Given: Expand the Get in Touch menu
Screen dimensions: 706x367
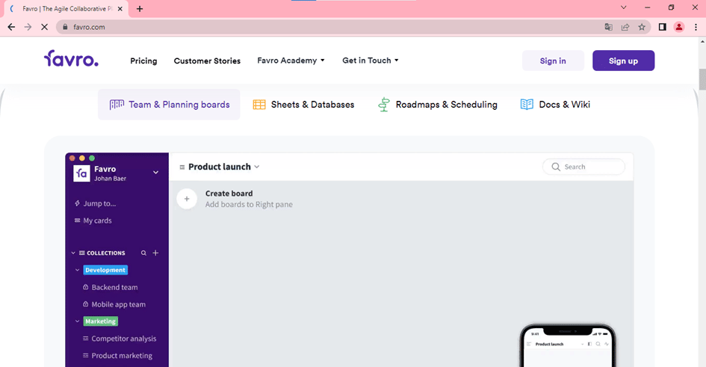Looking at the screenshot, I should pos(370,61).
